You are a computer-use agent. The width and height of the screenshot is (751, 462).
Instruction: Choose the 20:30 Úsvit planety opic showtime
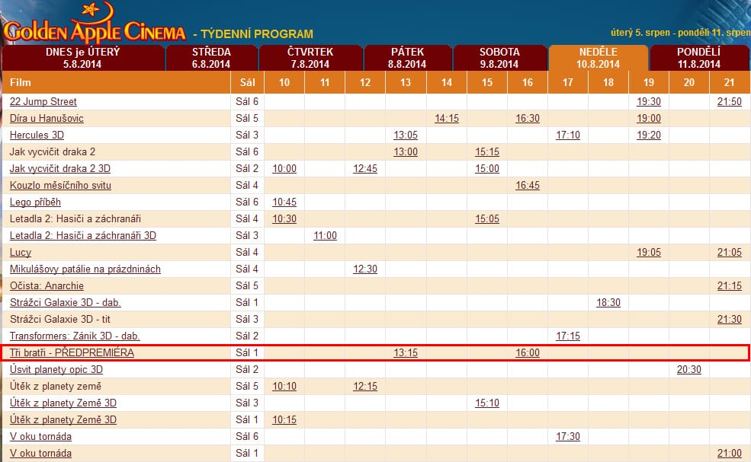(x=689, y=370)
